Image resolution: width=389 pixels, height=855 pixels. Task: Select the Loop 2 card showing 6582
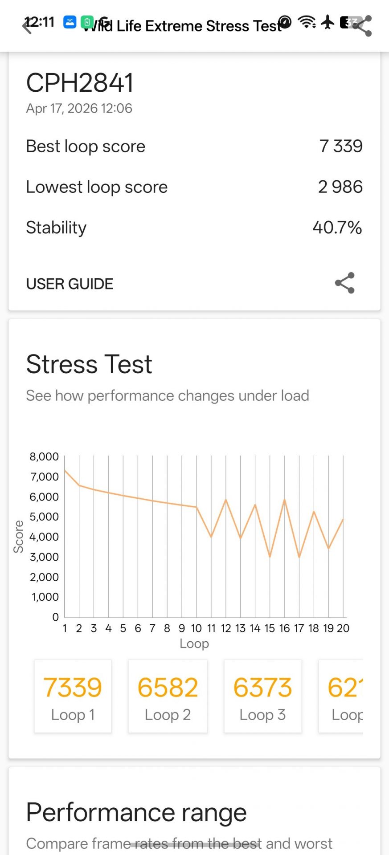point(168,696)
